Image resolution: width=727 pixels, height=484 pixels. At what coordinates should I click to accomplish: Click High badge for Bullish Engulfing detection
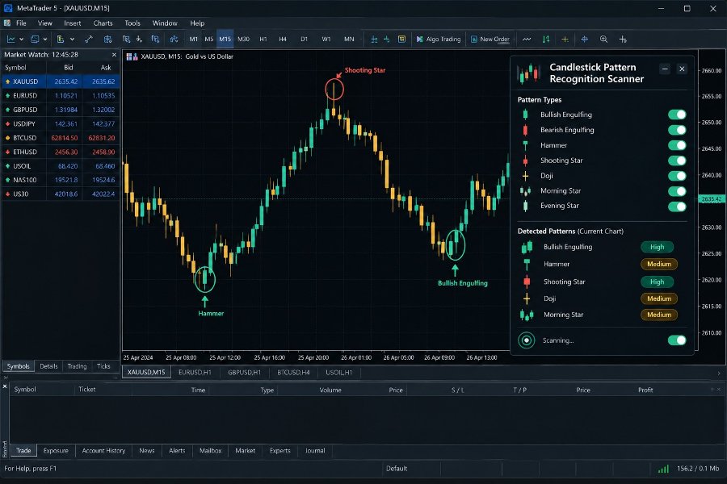pyautogui.click(x=657, y=247)
